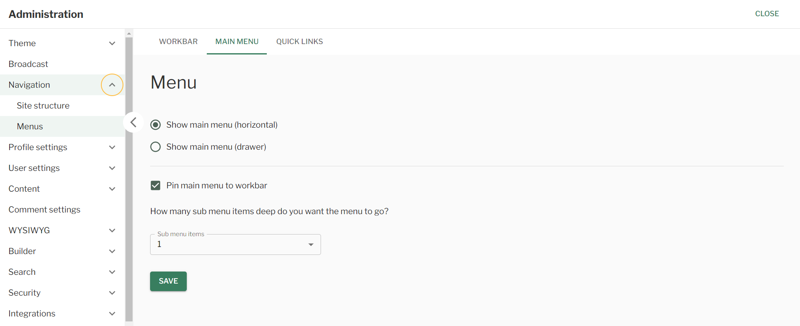Image resolution: width=800 pixels, height=326 pixels.
Task: Collapse the Navigation section chevron
Action: pos(112,85)
